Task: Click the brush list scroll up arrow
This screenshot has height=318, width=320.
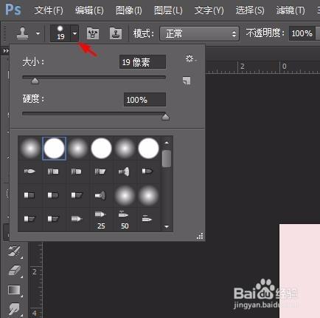Action: 167,143
